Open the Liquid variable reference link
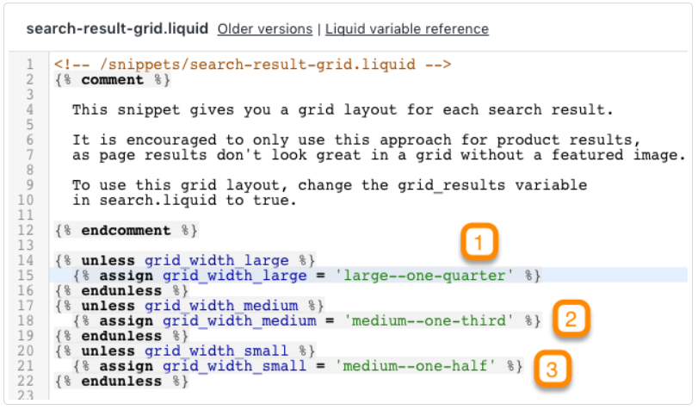 (407, 29)
